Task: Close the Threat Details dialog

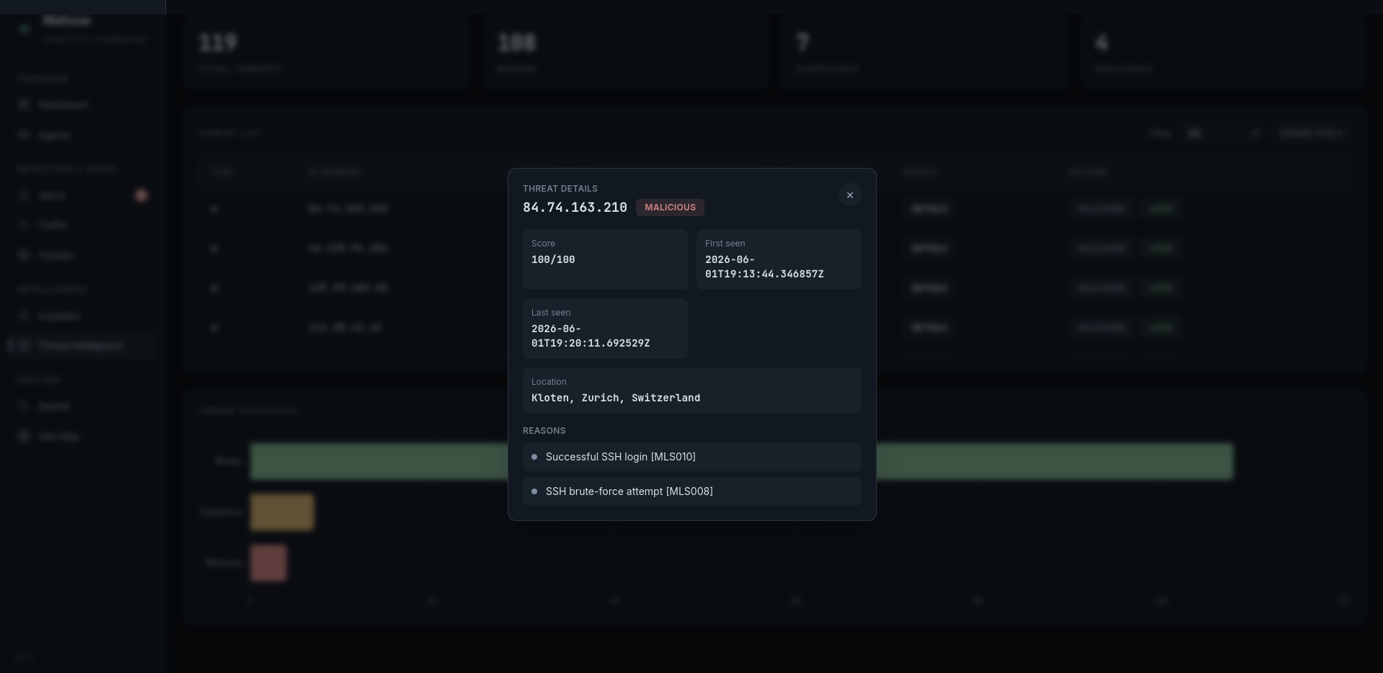Action: (x=849, y=195)
